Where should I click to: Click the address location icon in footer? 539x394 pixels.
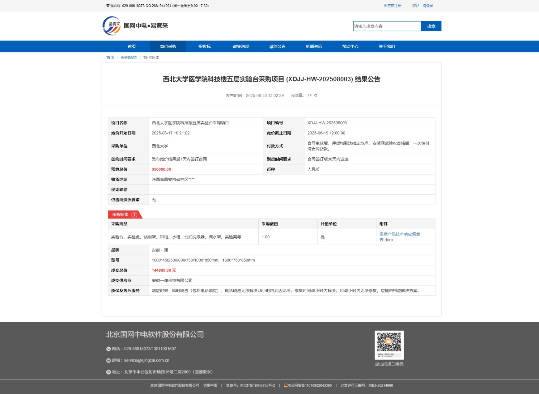[108, 372]
